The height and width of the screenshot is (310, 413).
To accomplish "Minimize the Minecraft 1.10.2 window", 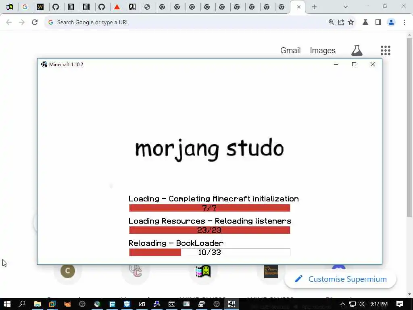I will point(336,64).
